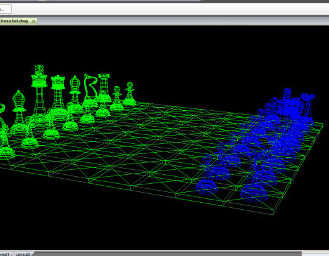Image resolution: width=329 pixels, height=256 pixels.
Task: Select the green knight wireframe piece
Action: click(x=90, y=91)
